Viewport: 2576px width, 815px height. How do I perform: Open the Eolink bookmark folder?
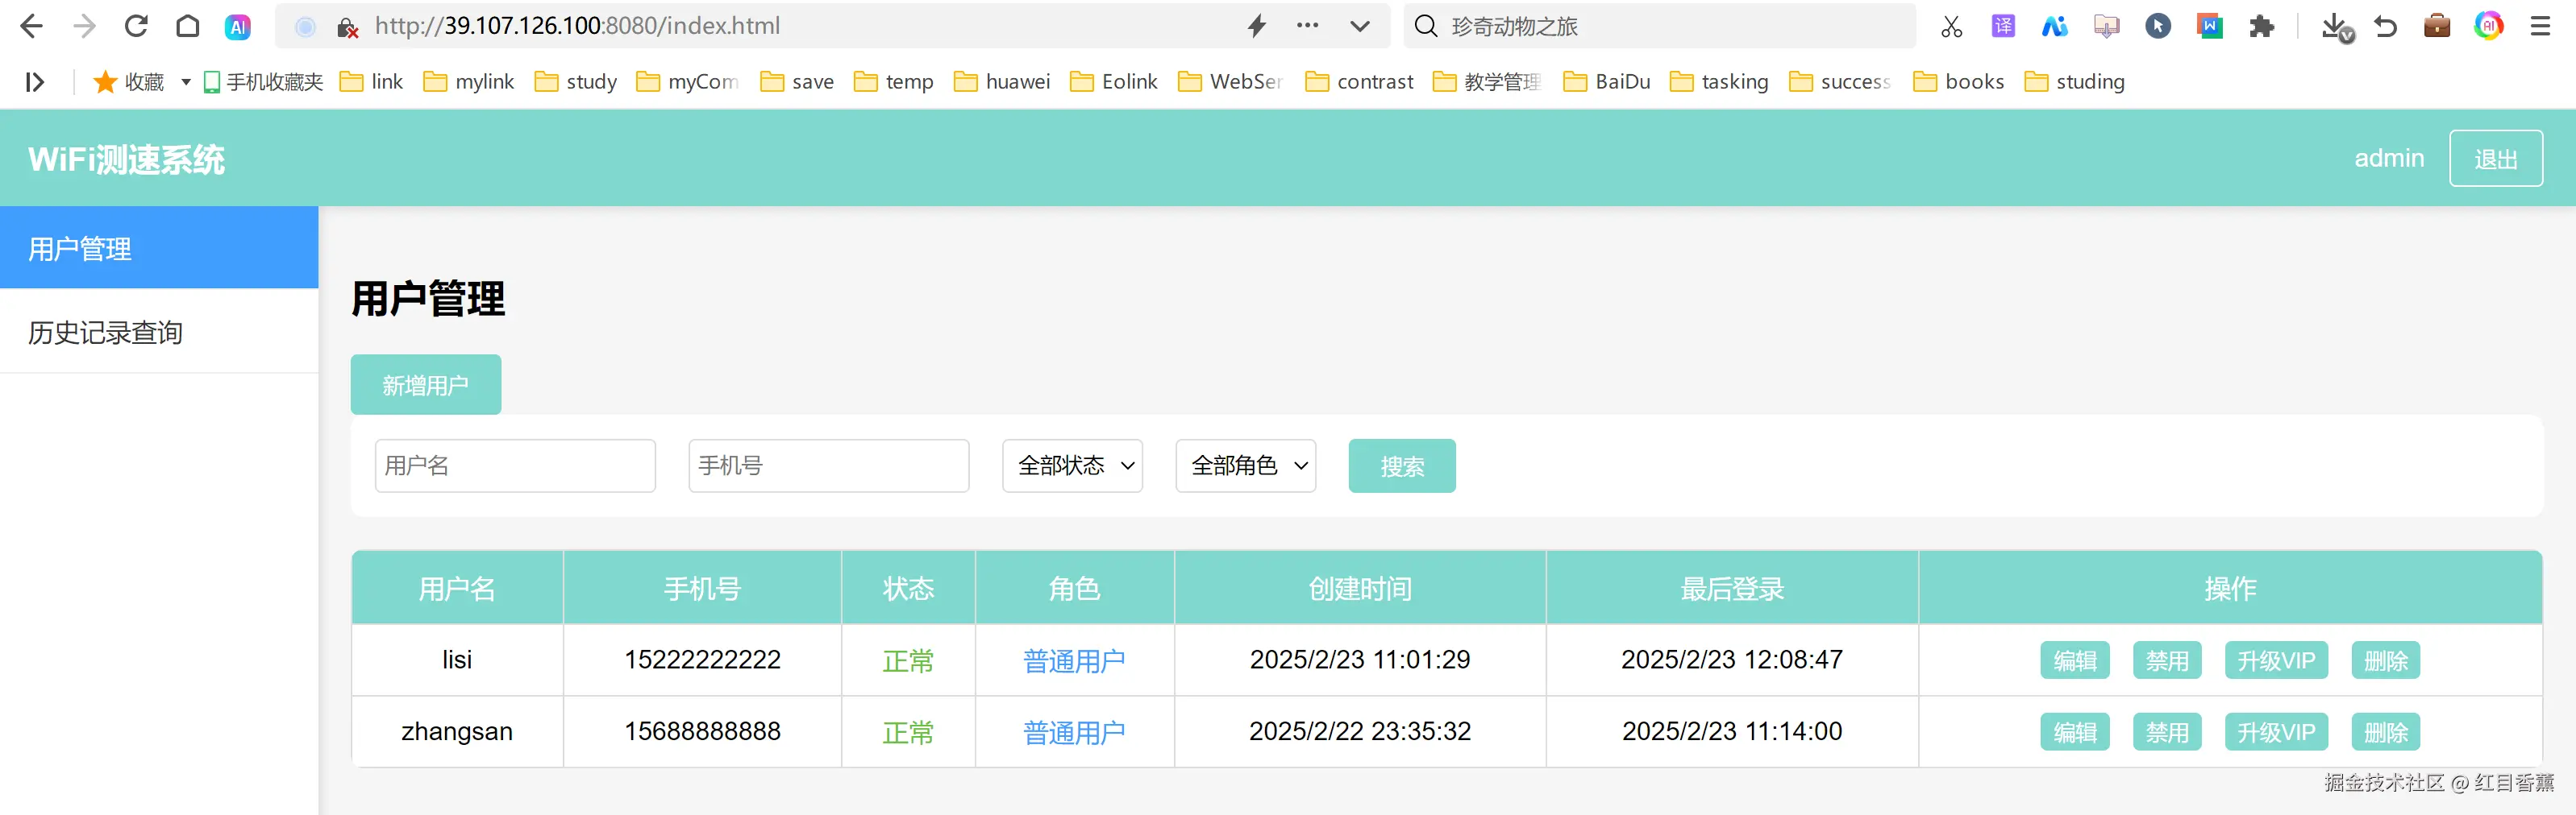(1114, 82)
